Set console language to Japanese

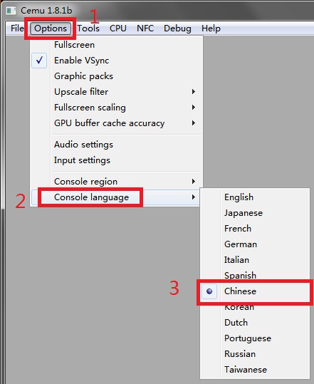(x=255, y=213)
